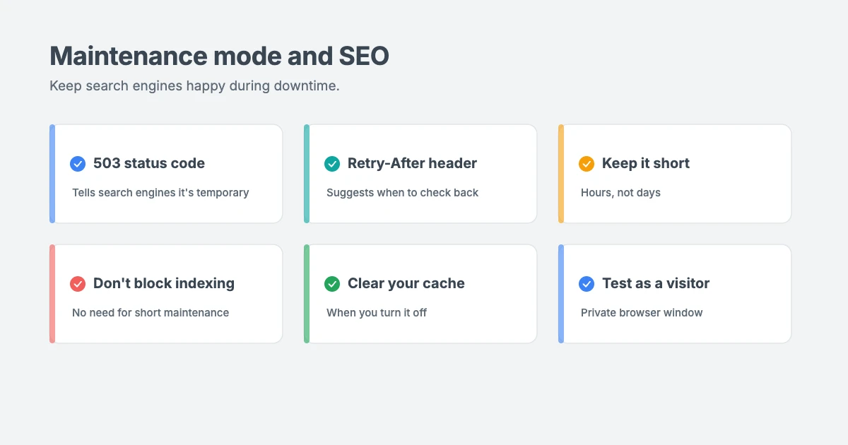Click the 'When you turn it off' description
The width and height of the screenshot is (848, 445).
tap(377, 312)
